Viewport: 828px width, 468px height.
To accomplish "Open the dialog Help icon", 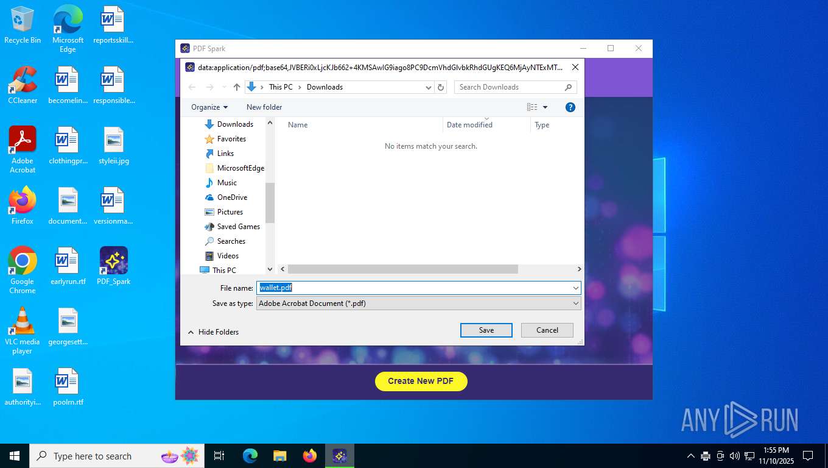I will click(x=570, y=107).
